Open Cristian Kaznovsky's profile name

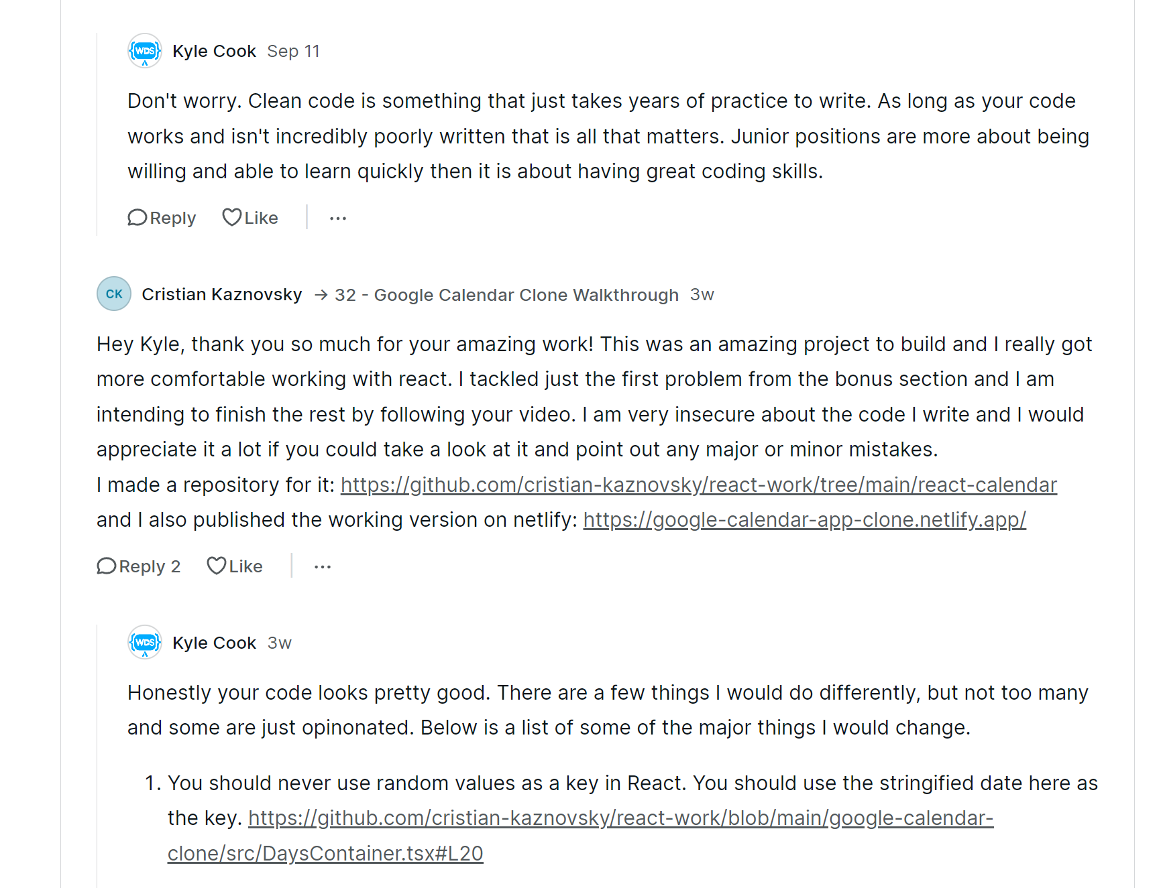(x=222, y=294)
